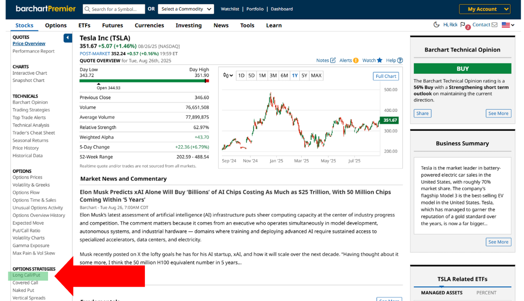Click the Alerts orange exclamation icon
Viewport: 524px width, 301px height.
point(356,60)
